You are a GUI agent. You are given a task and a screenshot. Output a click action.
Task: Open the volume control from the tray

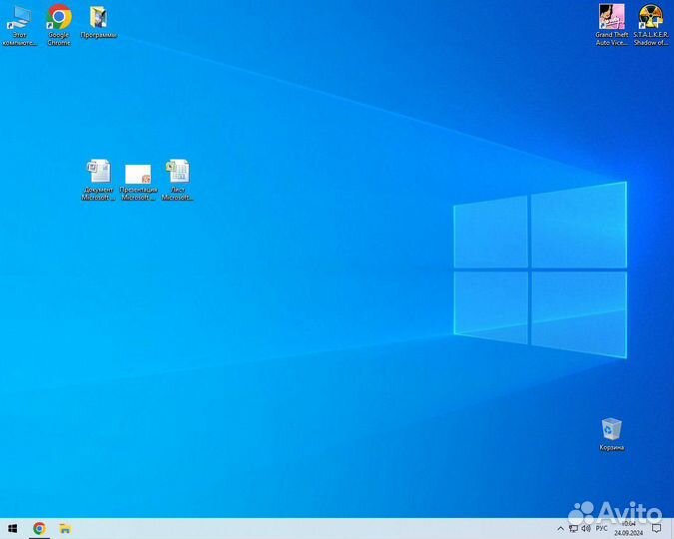586,528
